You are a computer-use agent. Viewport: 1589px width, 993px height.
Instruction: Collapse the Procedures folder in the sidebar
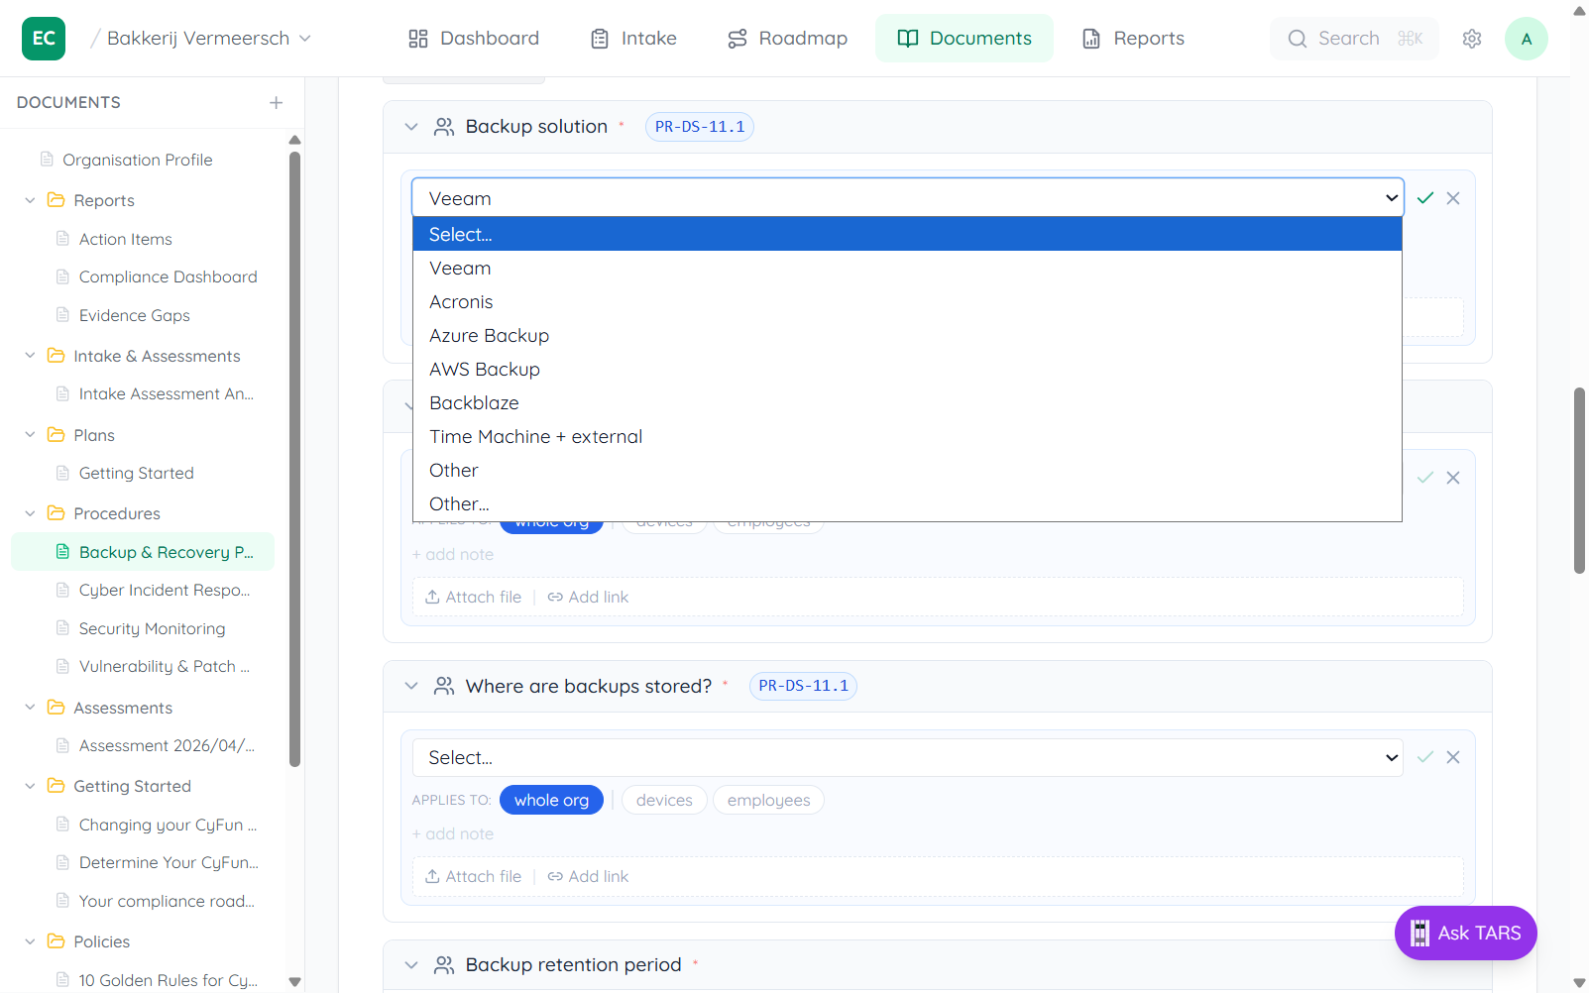[x=29, y=513]
